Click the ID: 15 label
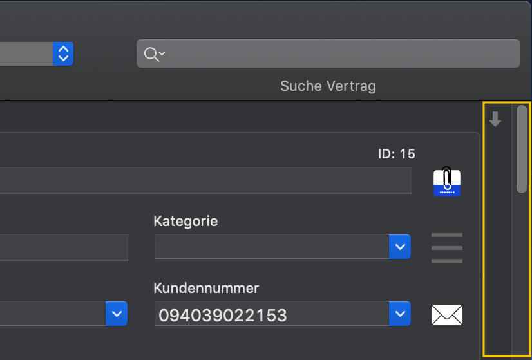Image resolution: width=532 pixels, height=360 pixels. (x=397, y=154)
